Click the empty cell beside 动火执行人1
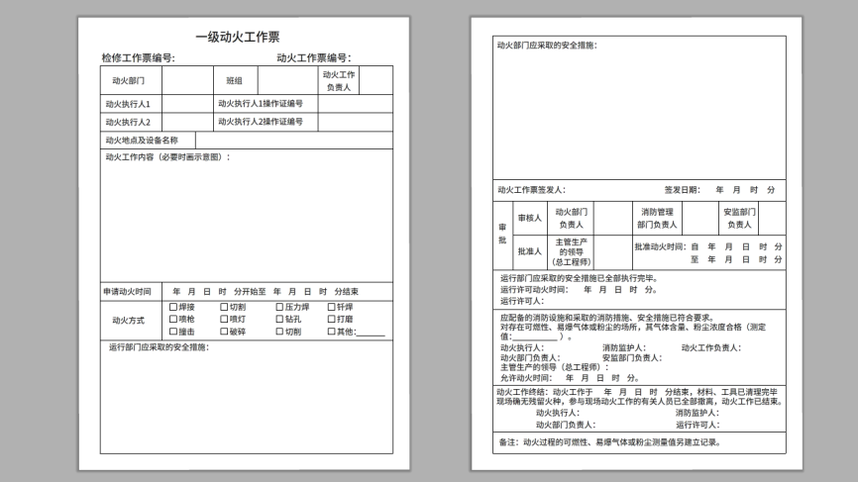858x482 pixels. click(187, 103)
